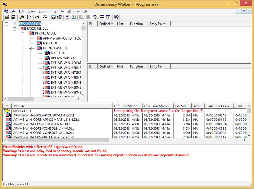Toggle Undecorate C++ Functions toolbar button
This screenshot has height=189, width=254.
(45, 17)
